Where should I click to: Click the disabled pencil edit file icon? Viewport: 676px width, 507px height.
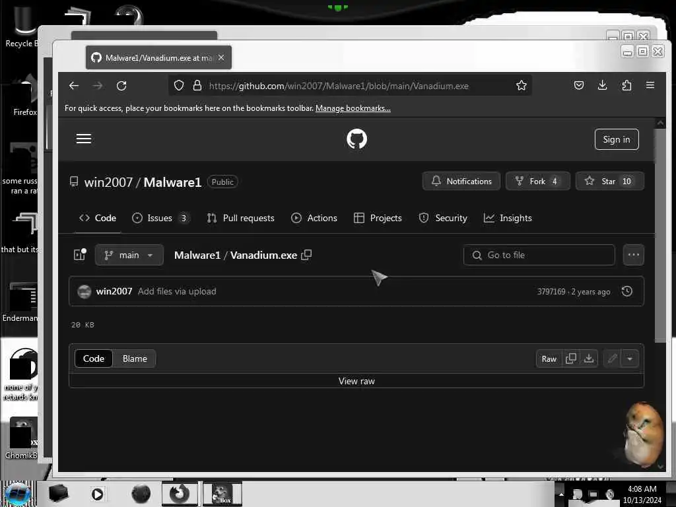coord(612,358)
